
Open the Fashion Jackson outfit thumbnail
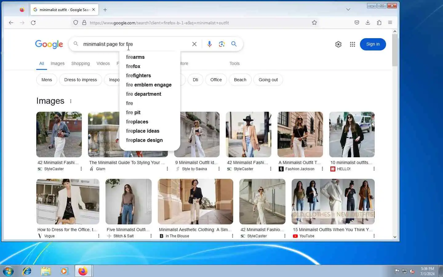coord(300,134)
